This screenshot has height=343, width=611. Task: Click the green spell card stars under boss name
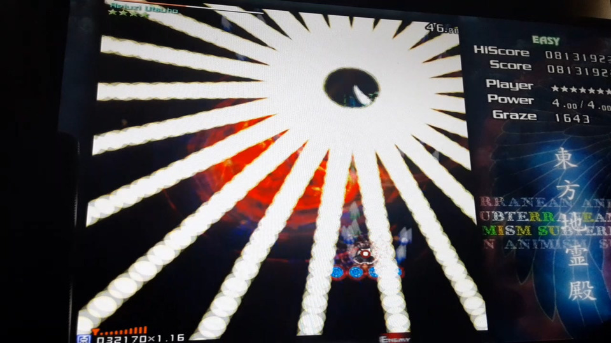[129, 15]
